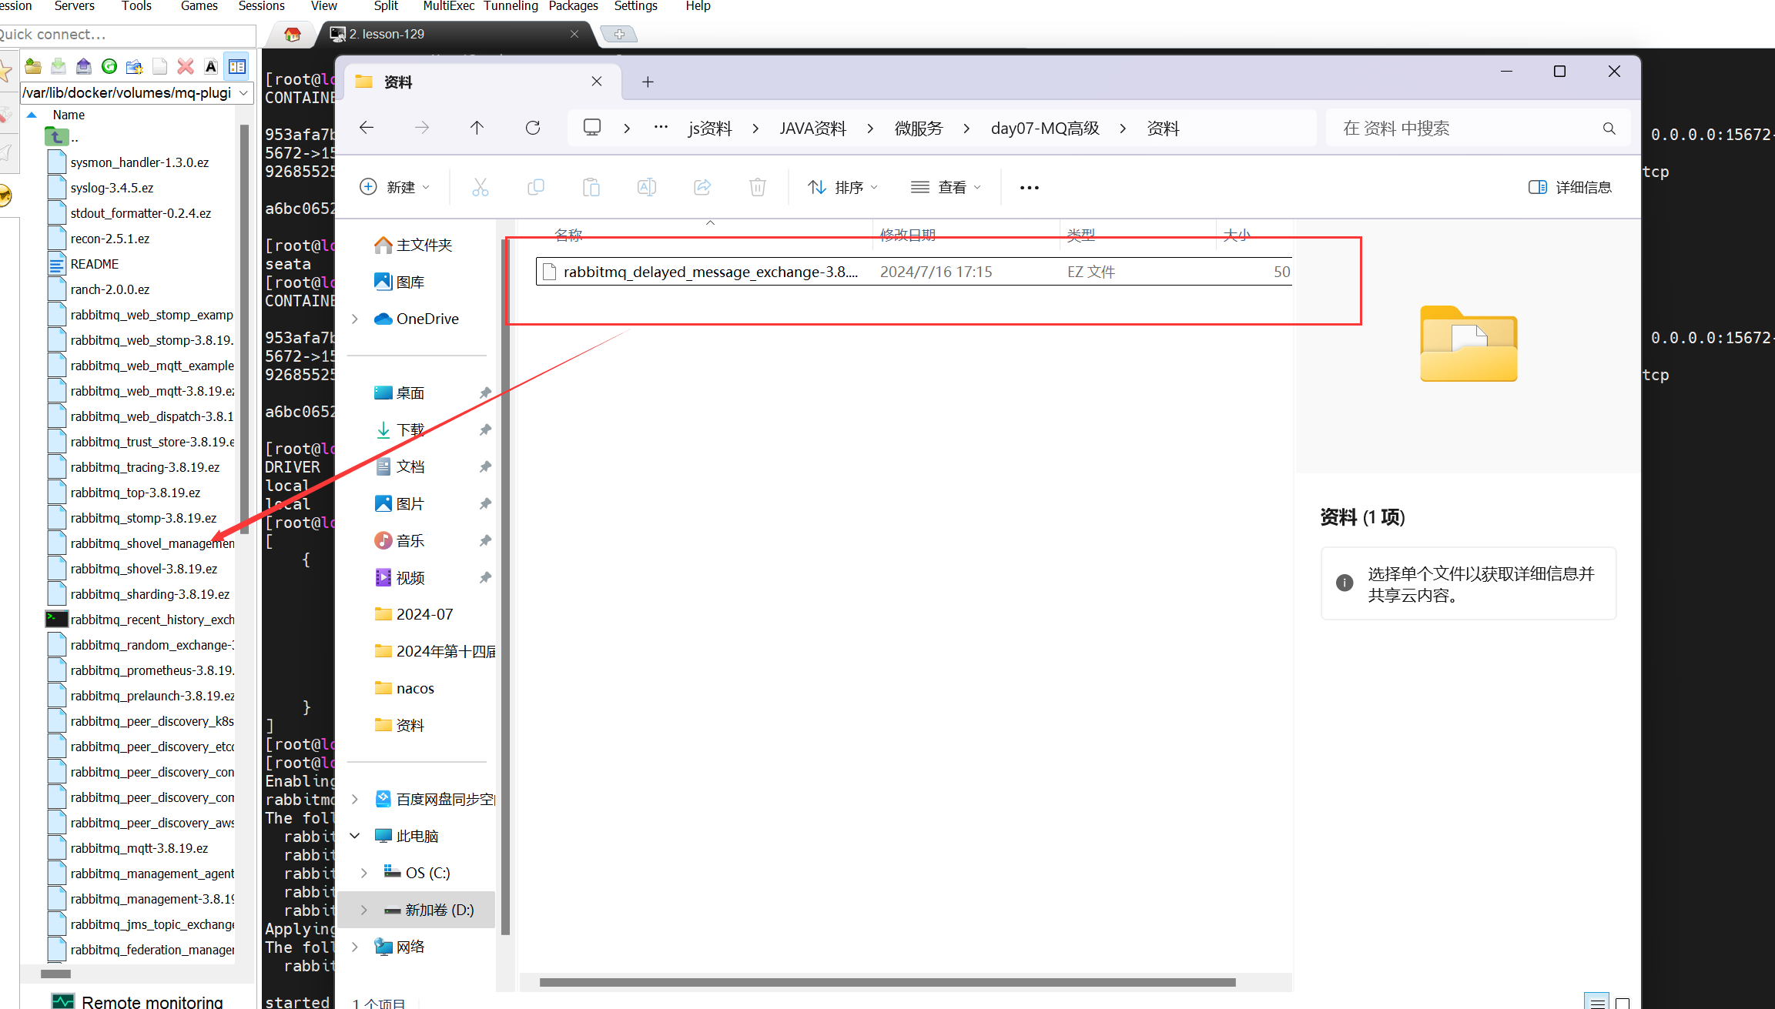
Task: Select the rabbitmq_delayed_message_exchange file
Action: [913, 272]
